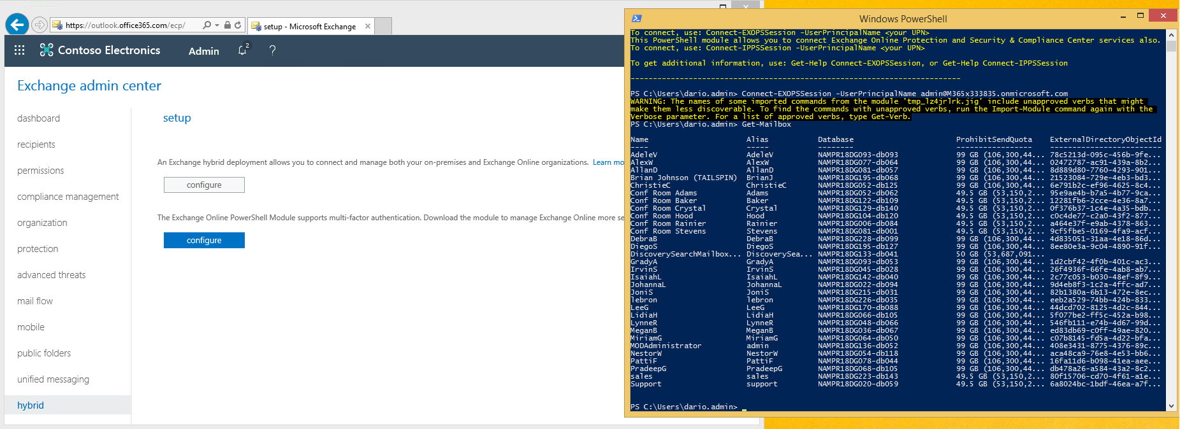
Task: Click the PowerShell scroll down arrow
Action: [x=1171, y=406]
